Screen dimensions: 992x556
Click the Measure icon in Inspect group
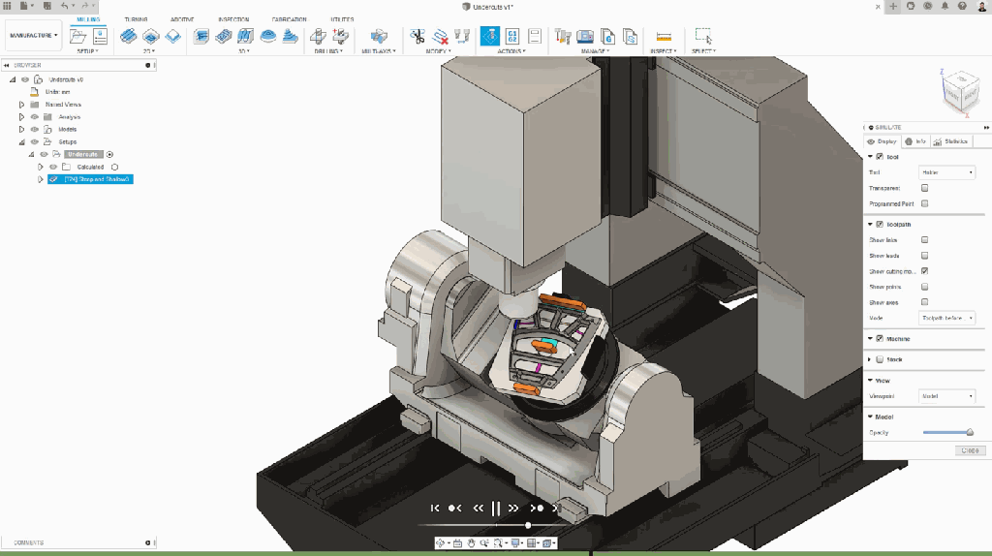pyautogui.click(x=664, y=37)
